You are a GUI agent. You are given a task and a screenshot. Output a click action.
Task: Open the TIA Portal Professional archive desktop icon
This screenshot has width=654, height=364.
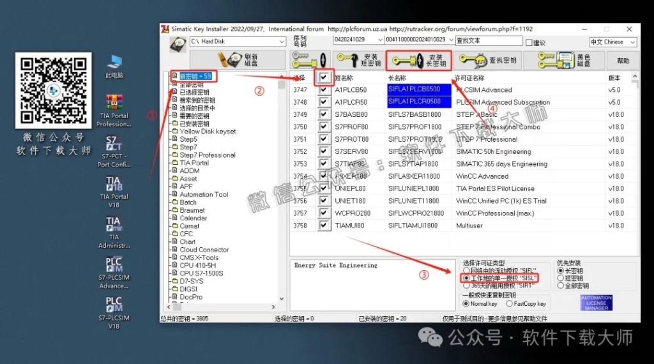[x=114, y=110]
